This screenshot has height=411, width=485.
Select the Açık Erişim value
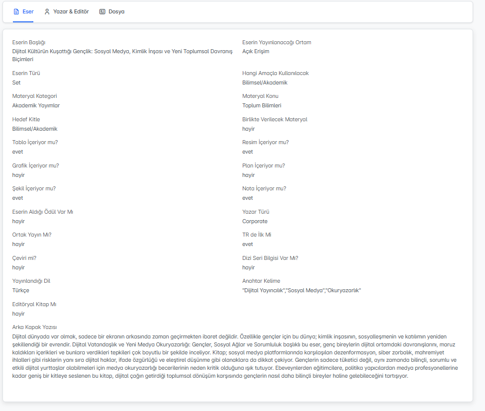(256, 52)
